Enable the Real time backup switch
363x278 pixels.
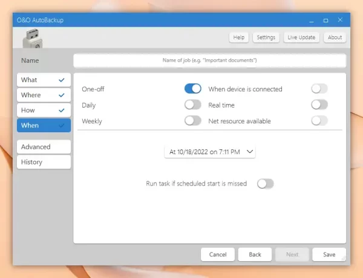click(319, 105)
